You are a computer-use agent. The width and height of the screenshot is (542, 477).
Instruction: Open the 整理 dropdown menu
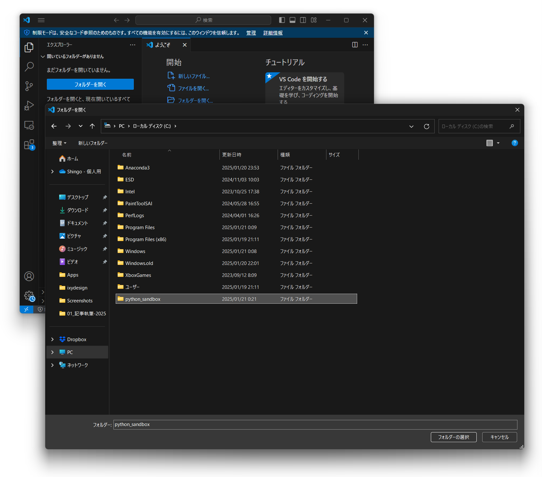click(59, 143)
